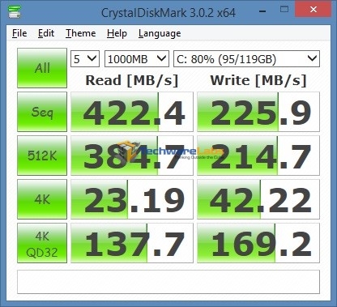Open the test count dropdown showing 5
The width and height of the screenshot is (337, 307).
click(85, 58)
